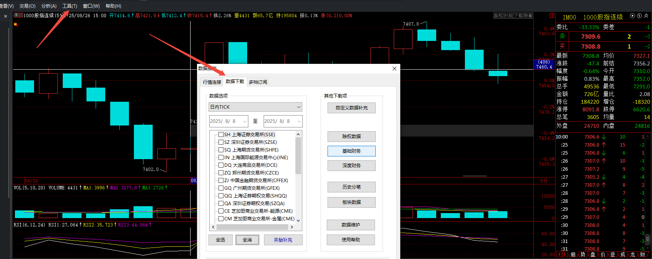The height and width of the screenshot is (259, 652).
Task: Click the red split-panel layout icon
Action: pos(552,15)
